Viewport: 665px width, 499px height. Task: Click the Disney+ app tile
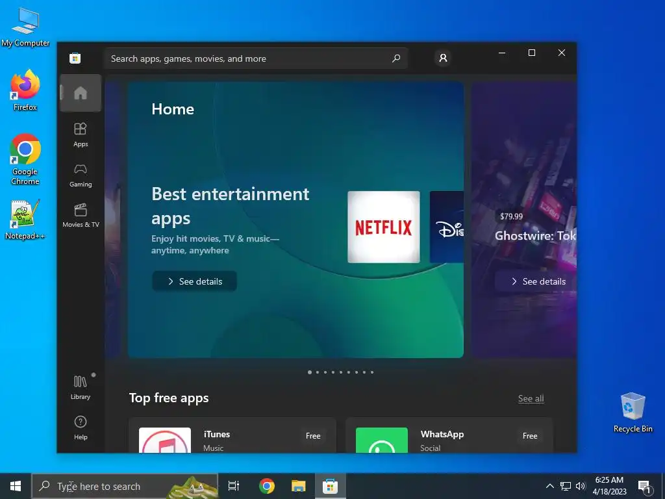tap(447, 227)
